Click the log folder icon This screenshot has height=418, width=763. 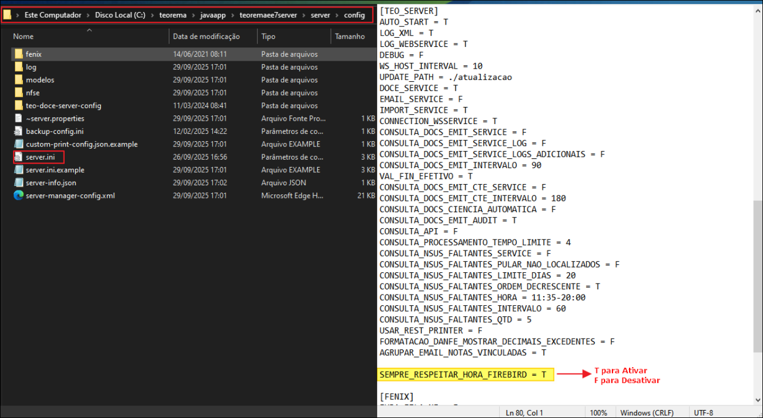tap(18, 67)
